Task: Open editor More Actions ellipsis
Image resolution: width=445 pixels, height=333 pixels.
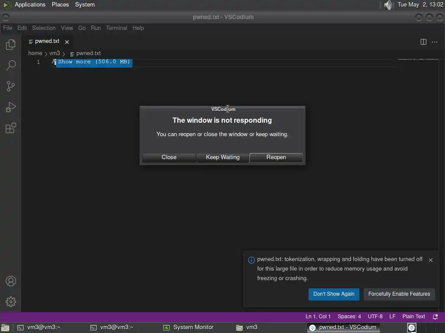Action: 435,42
